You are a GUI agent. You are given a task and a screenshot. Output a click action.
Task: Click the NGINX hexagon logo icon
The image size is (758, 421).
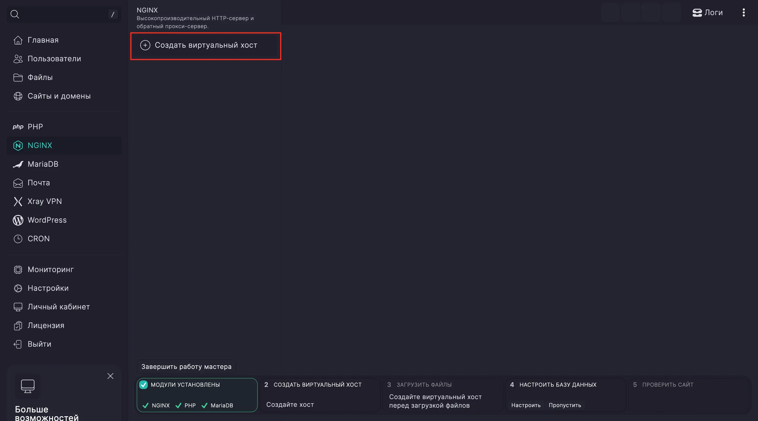pyautogui.click(x=18, y=145)
